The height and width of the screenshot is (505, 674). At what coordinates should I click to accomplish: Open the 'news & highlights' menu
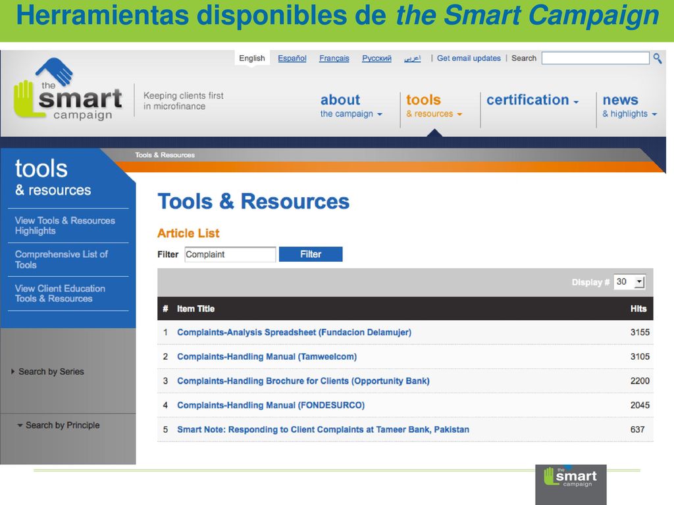(629, 106)
